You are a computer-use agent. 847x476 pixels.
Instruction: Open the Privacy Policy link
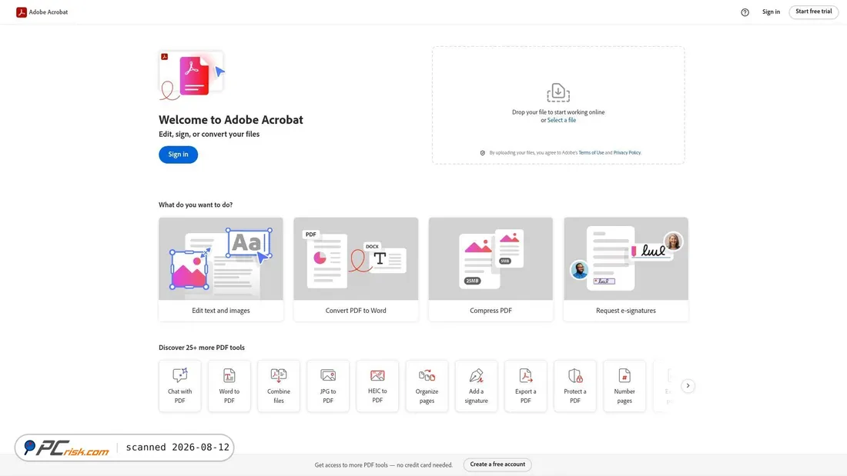(627, 153)
